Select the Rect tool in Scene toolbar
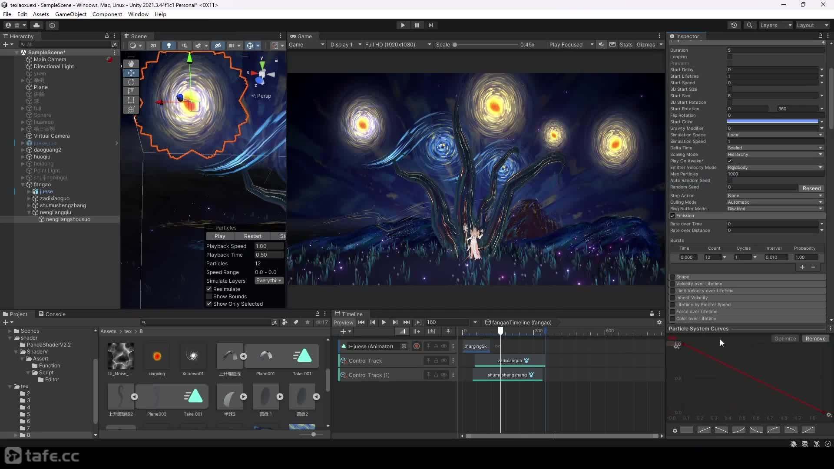The width and height of the screenshot is (834, 469). (x=131, y=100)
